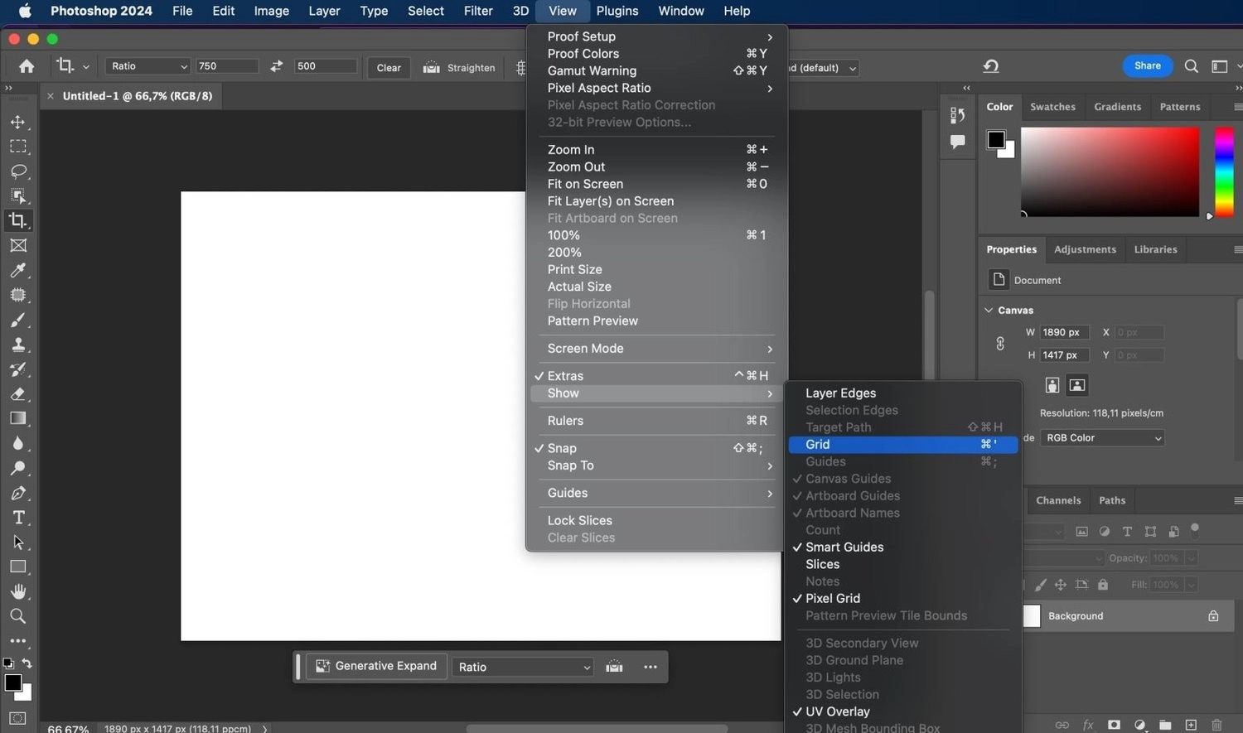
Task: Expand the Snap To submenu
Action: [x=655, y=465]
